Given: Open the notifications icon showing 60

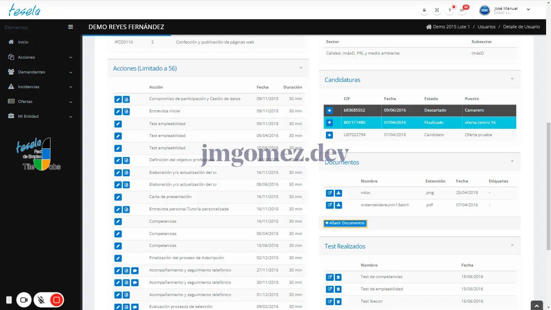Looking at the screenshot, I should 462,10.
